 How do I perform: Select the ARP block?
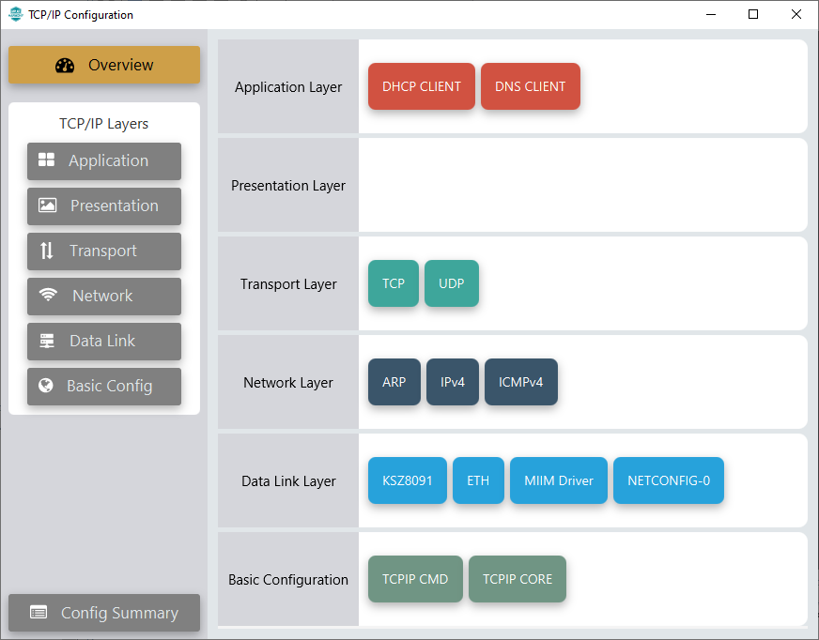point(394,382)
